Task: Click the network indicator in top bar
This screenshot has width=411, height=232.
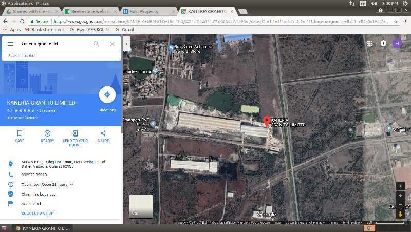Action: [x=352, y=4]
